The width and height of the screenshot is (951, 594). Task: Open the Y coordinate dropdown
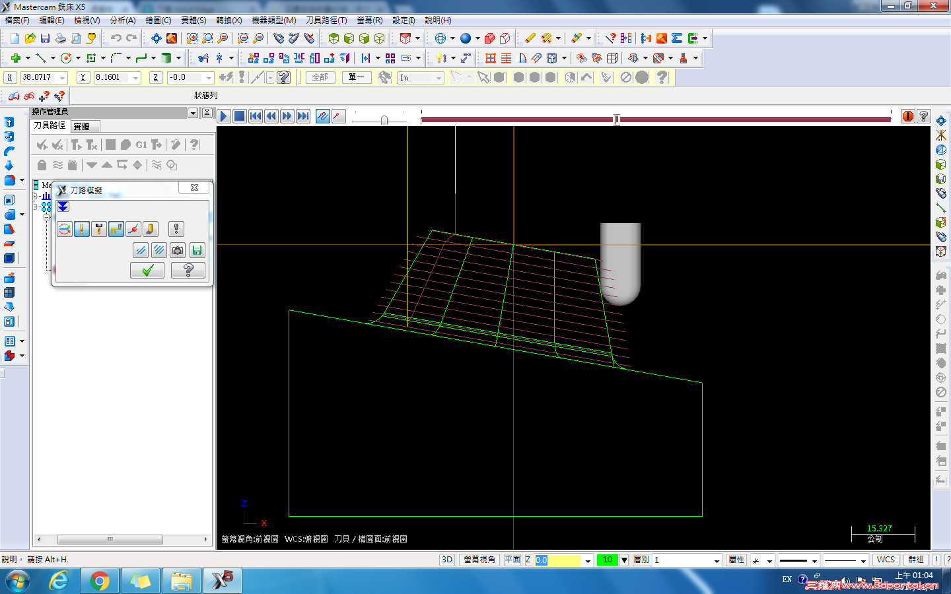coord(136,78)
